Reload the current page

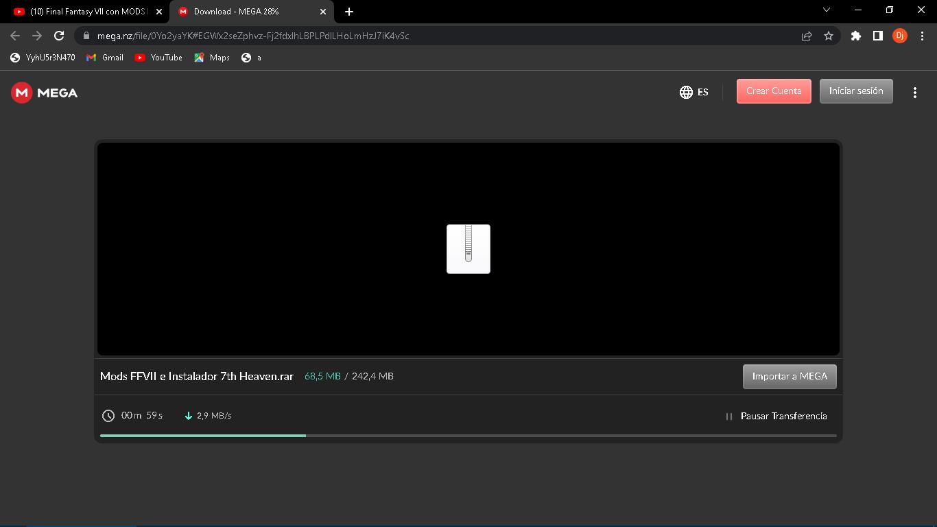coord(59,36)
